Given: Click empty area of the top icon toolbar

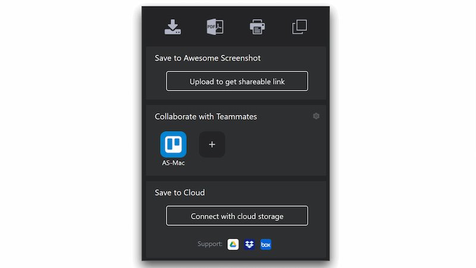Looking at the screenshot, I should [236, 27].
